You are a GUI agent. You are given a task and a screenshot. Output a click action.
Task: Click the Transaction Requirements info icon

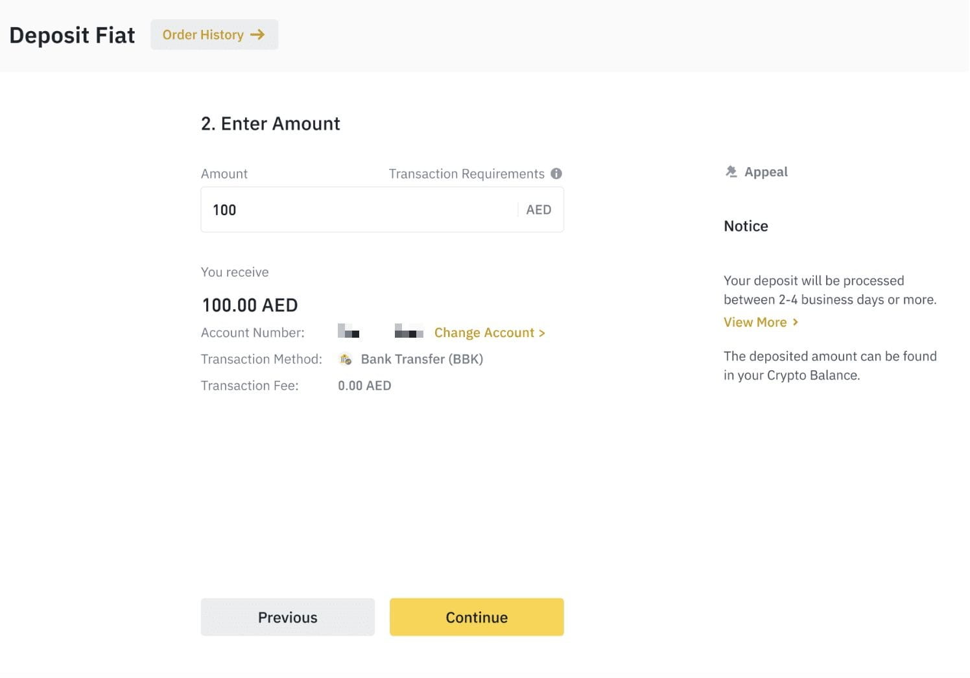click(x=556, y=174)
